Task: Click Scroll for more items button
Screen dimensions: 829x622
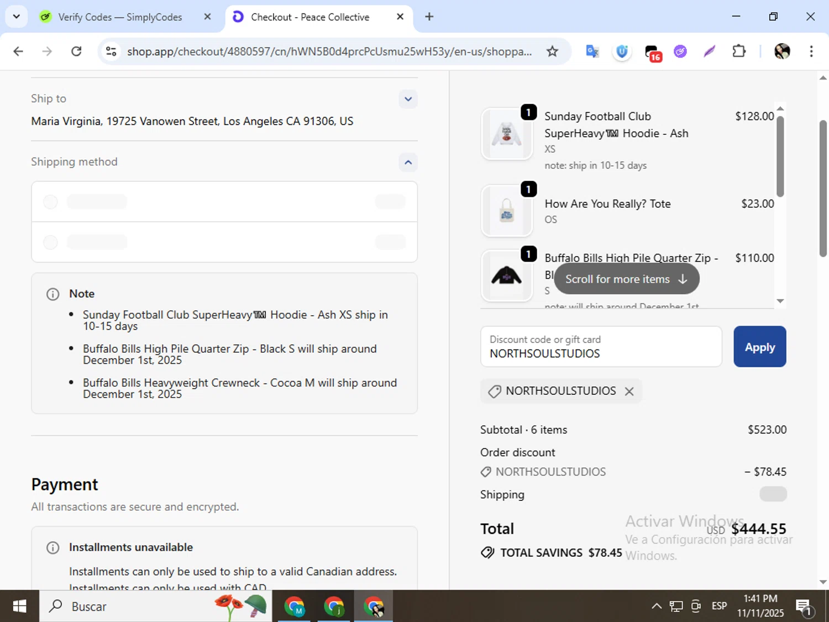Action: click(626, 279)
